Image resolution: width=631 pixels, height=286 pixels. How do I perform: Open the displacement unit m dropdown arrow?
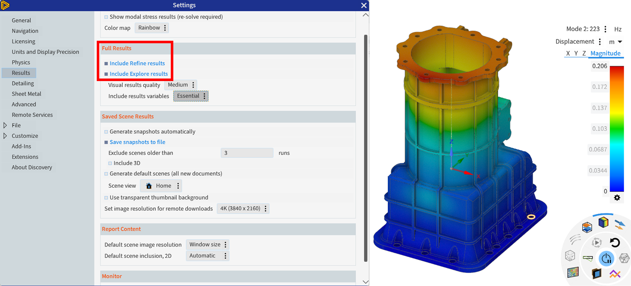pyautogui.click(x=620, y=42)
